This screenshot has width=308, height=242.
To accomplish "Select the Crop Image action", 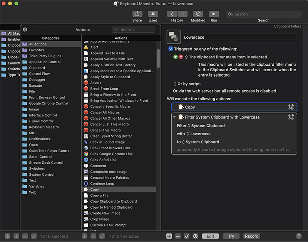I will 119,219.
